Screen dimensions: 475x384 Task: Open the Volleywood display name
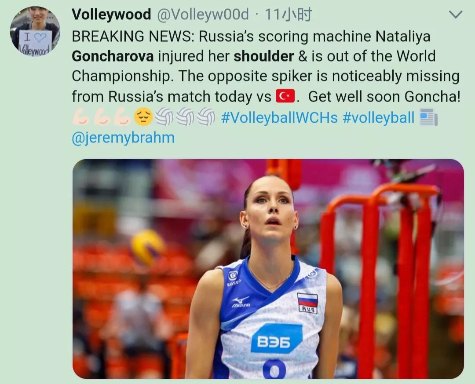click(x=111, y=14)
